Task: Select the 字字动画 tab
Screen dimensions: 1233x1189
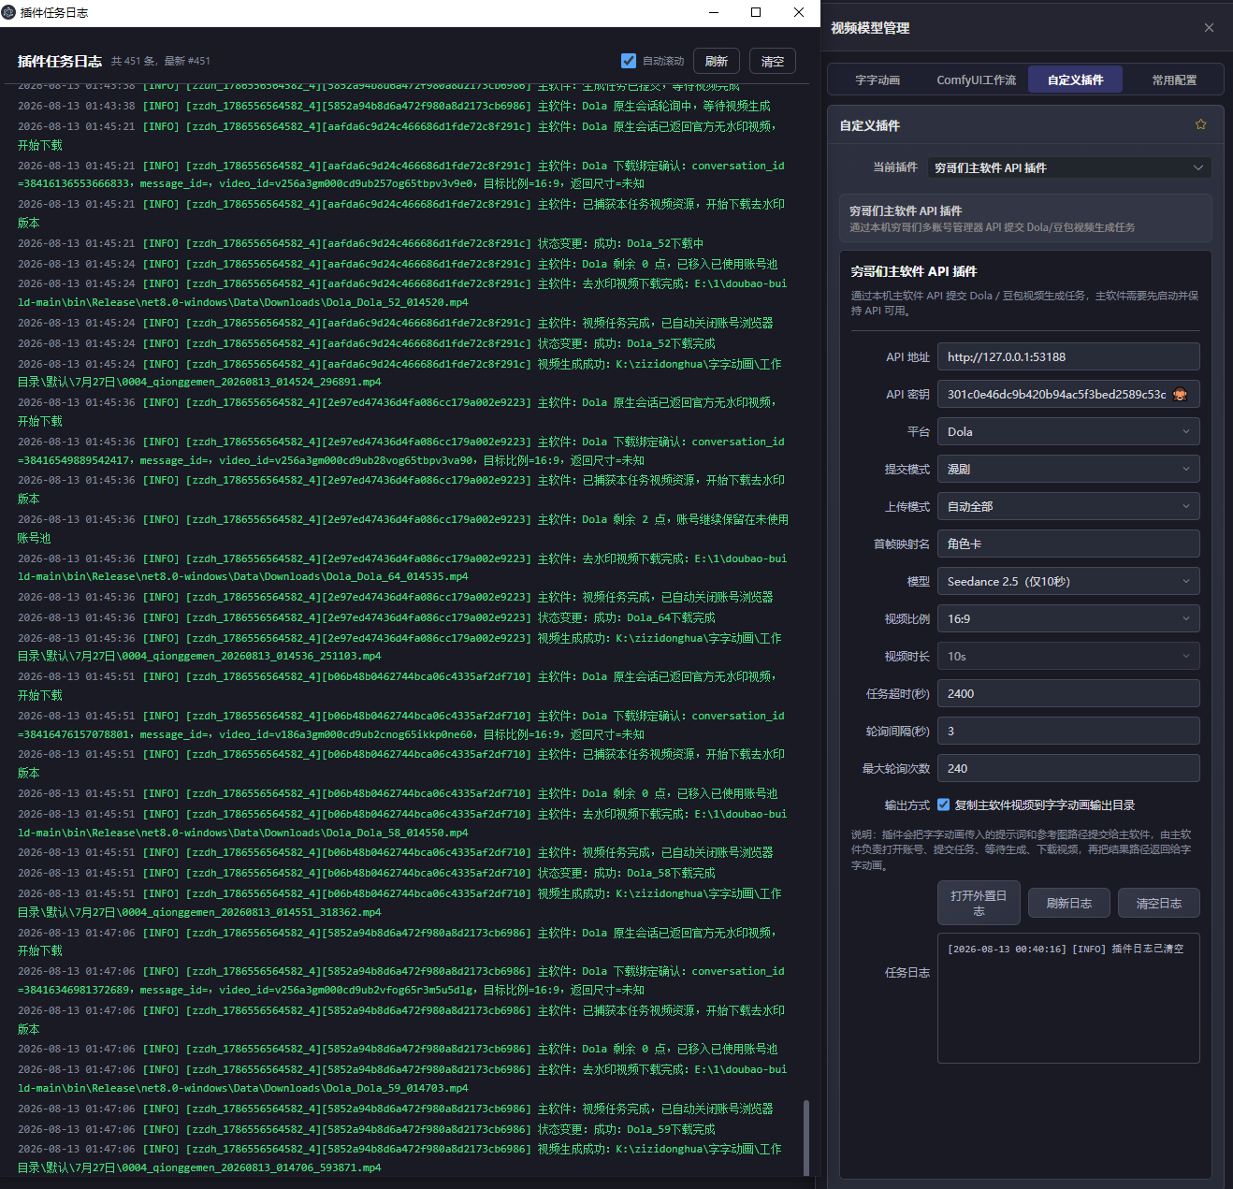Action: 878,80
